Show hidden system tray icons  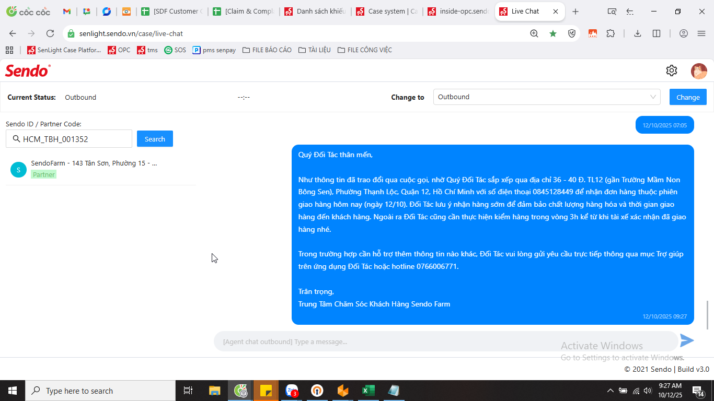coord(610,391)
